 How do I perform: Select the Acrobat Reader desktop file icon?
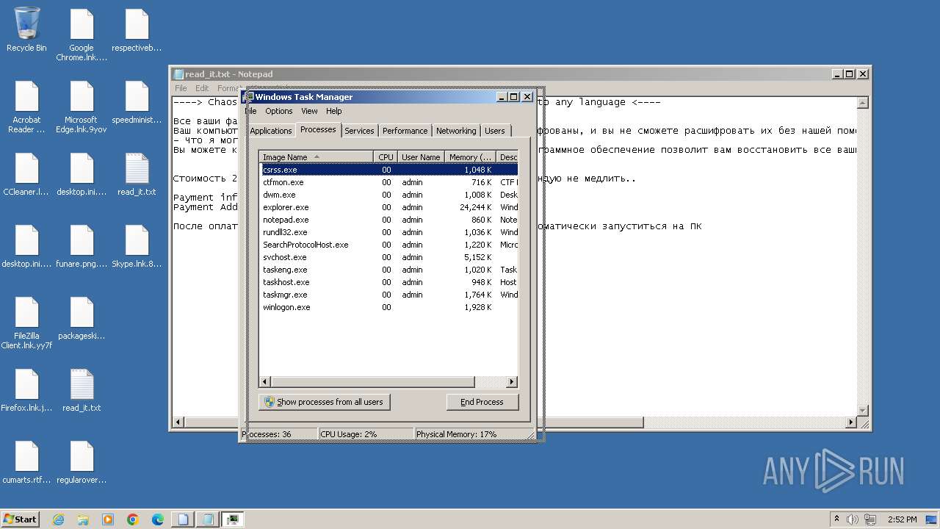point(26,107)
